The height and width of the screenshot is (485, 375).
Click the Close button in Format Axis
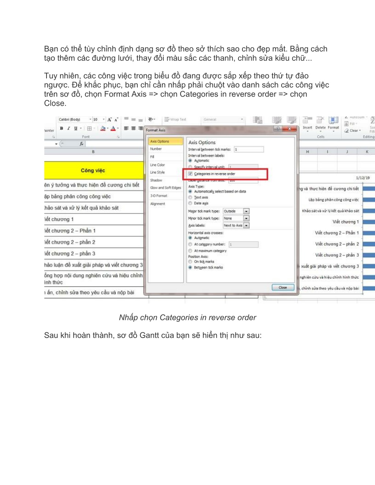tap(283, 287)
